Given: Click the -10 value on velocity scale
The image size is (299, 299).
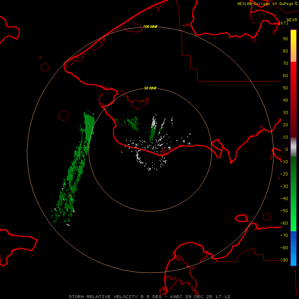Looking at the screenshot, I should click(x=284, y=162).
